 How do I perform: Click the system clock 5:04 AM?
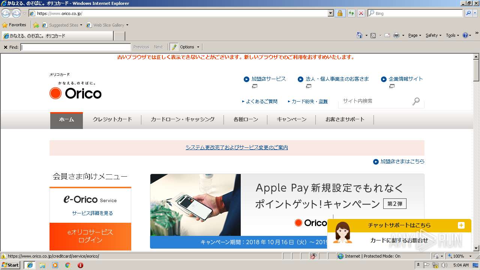(x=461, y=265)
